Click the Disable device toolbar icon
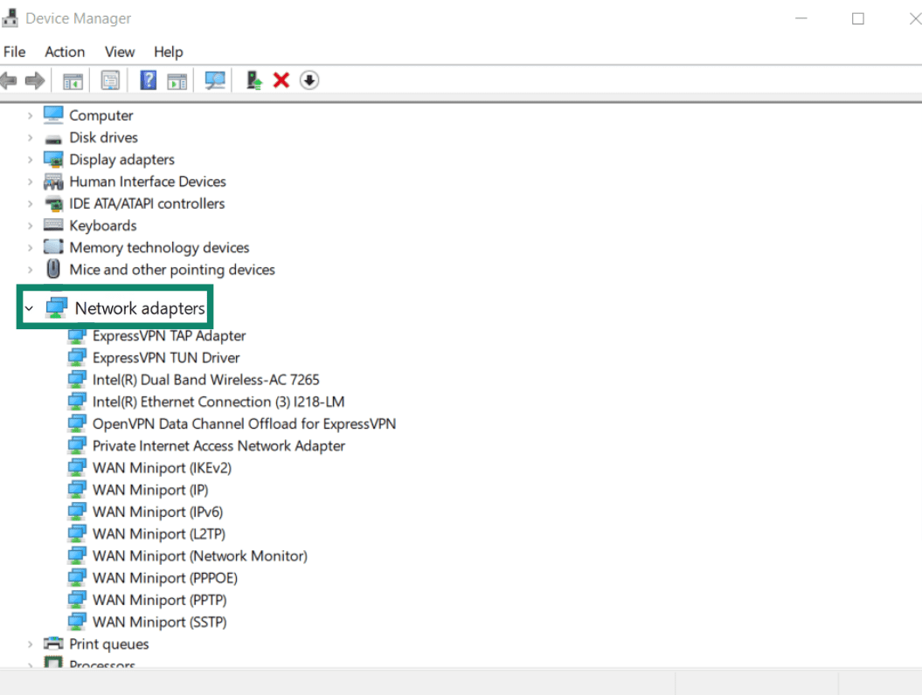 308,79
